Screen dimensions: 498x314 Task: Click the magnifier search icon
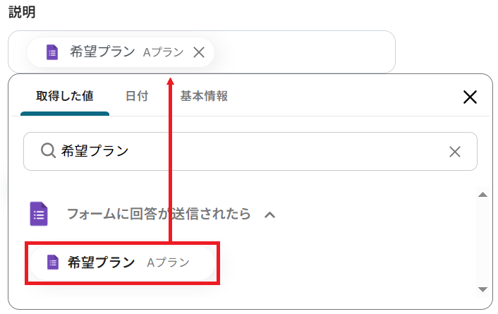tap(48, 151)
